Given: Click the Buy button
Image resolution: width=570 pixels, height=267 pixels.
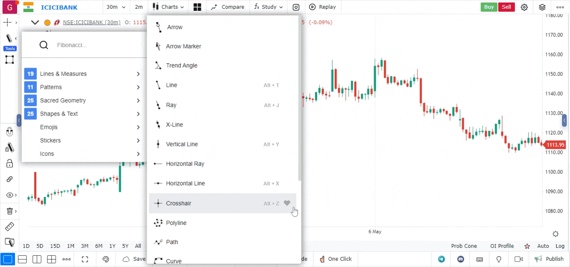Looking at the screenshot, I should (x=489, y=7).
